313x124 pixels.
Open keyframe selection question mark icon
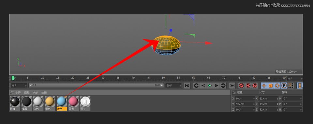coord(255,86)
